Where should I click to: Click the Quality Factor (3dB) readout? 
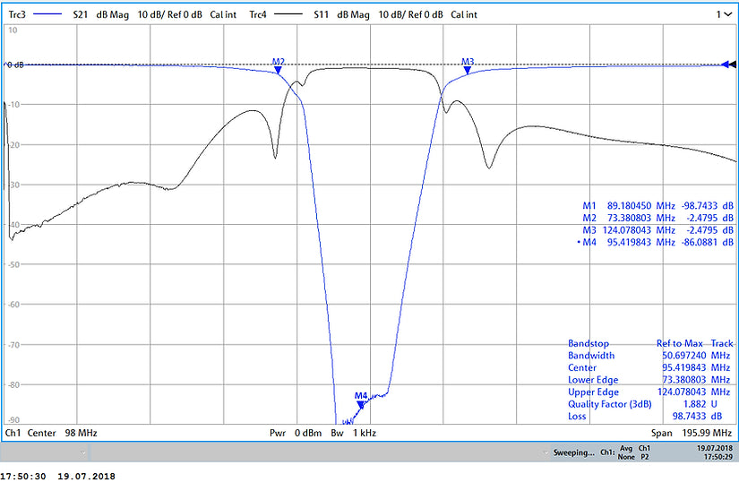point(611,403)
